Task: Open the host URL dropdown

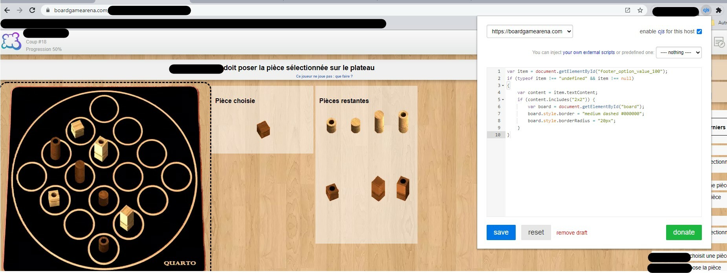Action: pos(529,31)
